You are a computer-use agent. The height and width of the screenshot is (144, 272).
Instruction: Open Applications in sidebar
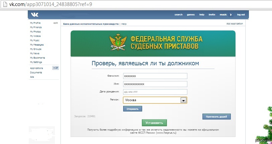pos(36,68)
